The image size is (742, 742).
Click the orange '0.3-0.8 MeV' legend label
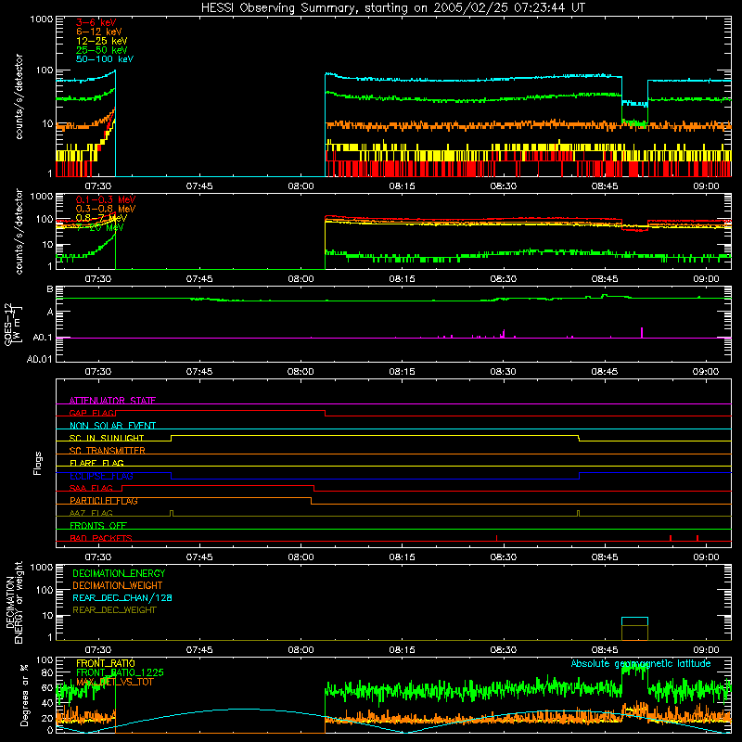pyautogui.click(x=106, y=209)
